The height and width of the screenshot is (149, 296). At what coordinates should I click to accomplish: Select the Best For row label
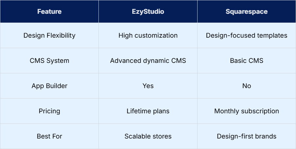pyautogui.click(x=49, y=136)
